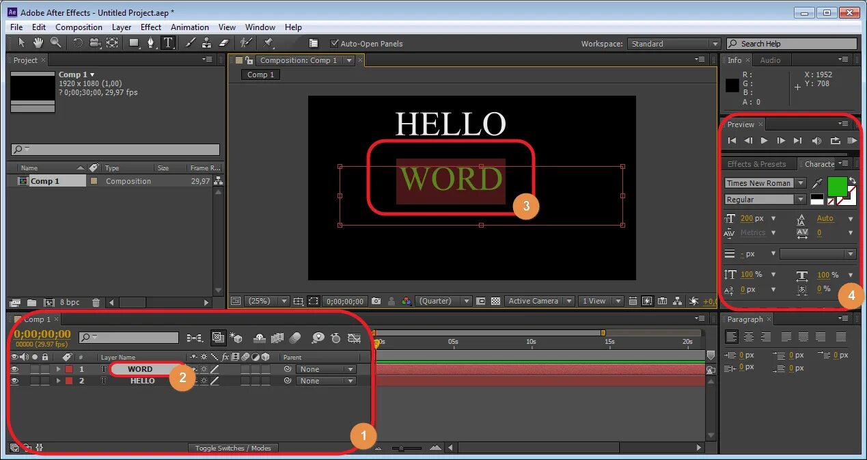This screenshot has height=460, width=867.
Task: Click the trash icon in Project panel
Action: (x=96, y=302)
